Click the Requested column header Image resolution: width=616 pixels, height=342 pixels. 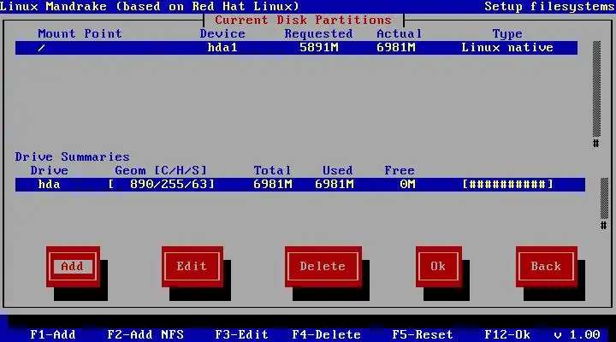click(x=318, y=33)
